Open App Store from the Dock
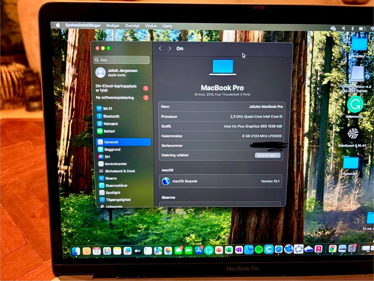This screenshot has height=281, width=374. click(x=198, y=251)
